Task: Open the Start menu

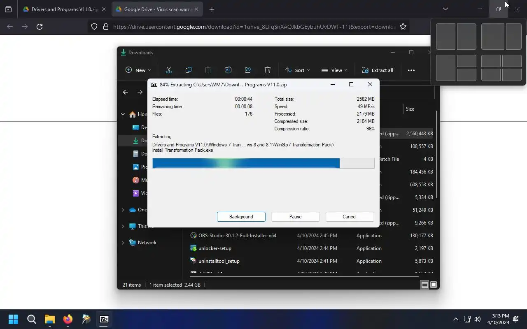Action: [13, 319]
